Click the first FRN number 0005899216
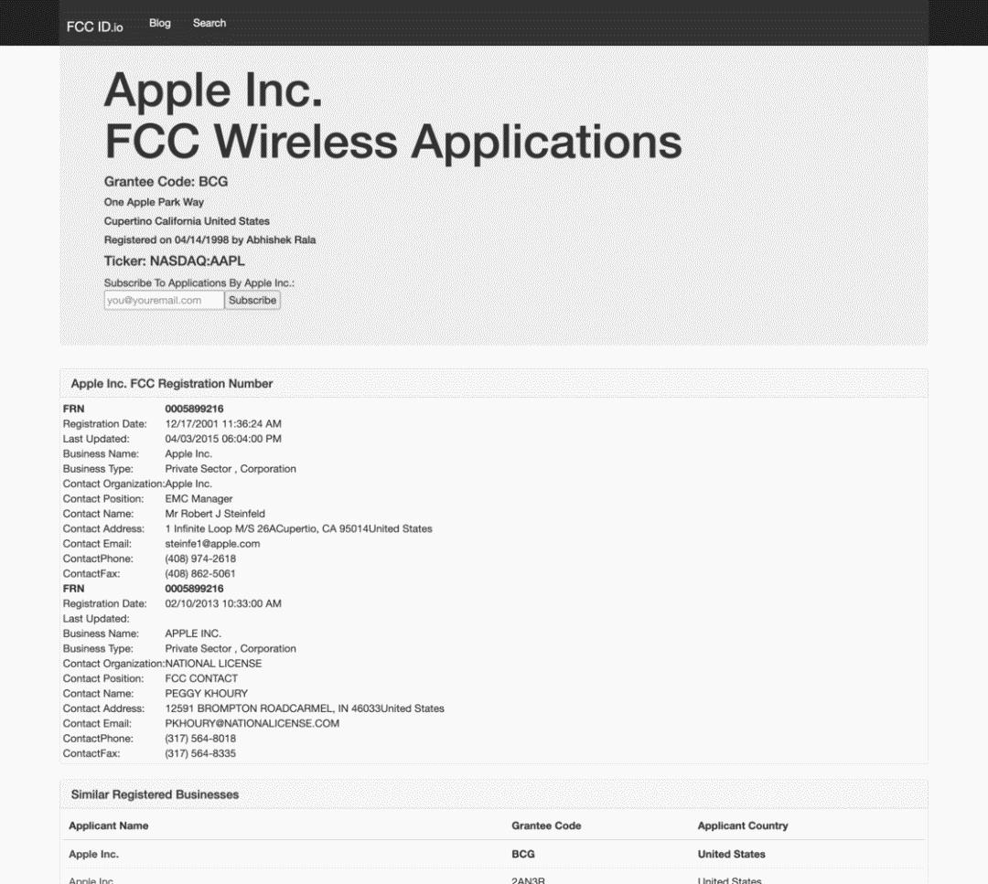 (x=194, y=409)
